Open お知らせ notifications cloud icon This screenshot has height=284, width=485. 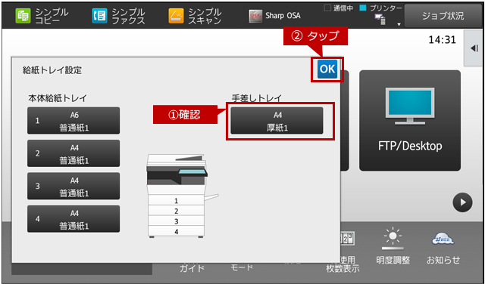pos(443,248)
